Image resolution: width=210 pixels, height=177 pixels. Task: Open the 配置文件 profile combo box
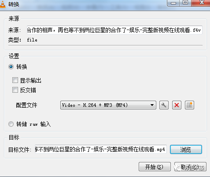tap(108, 105)
